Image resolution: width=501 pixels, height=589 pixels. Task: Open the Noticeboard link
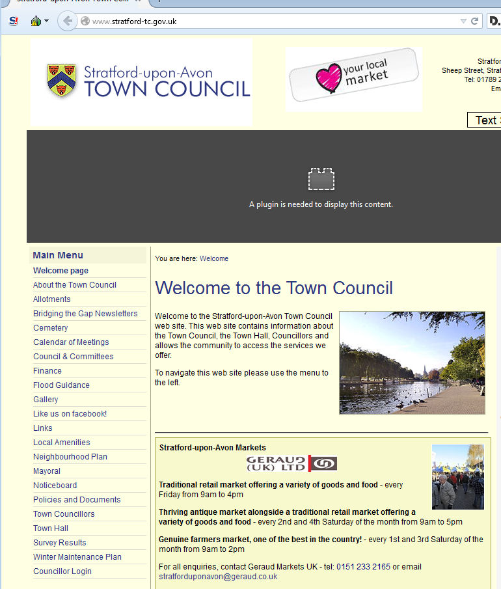[55, 485]
